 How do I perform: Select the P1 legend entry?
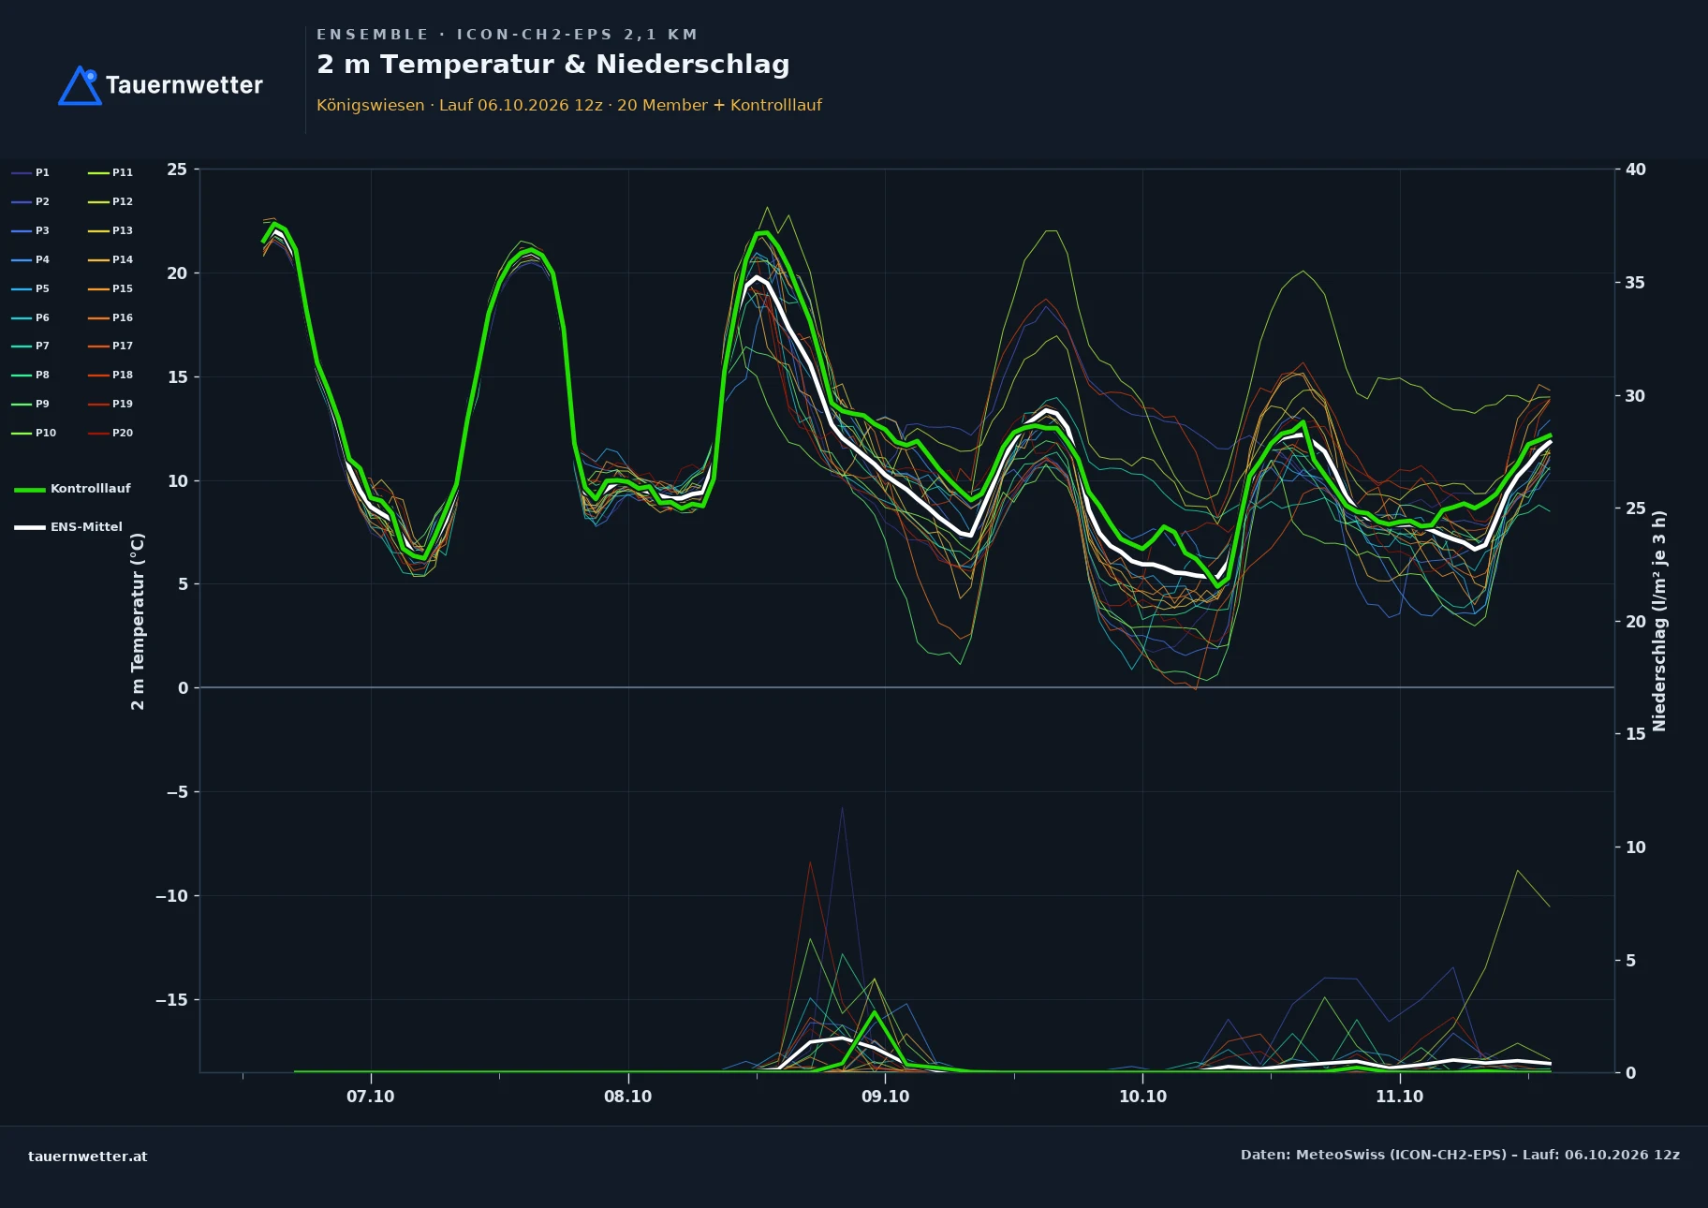(30, 172)
